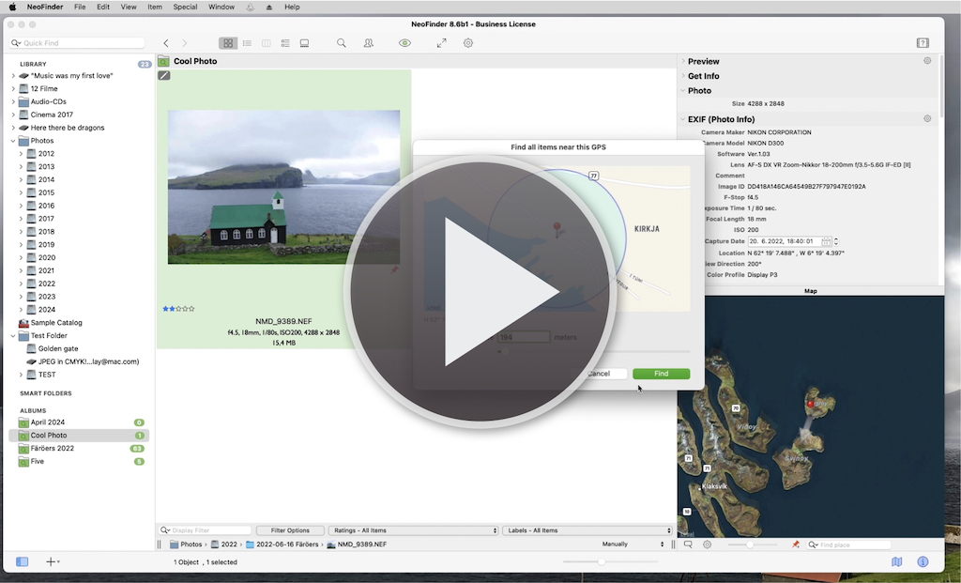This screenshot has width=961, height=583.
Task: Open the help question mark icon
Action: [x=923, y=43]
